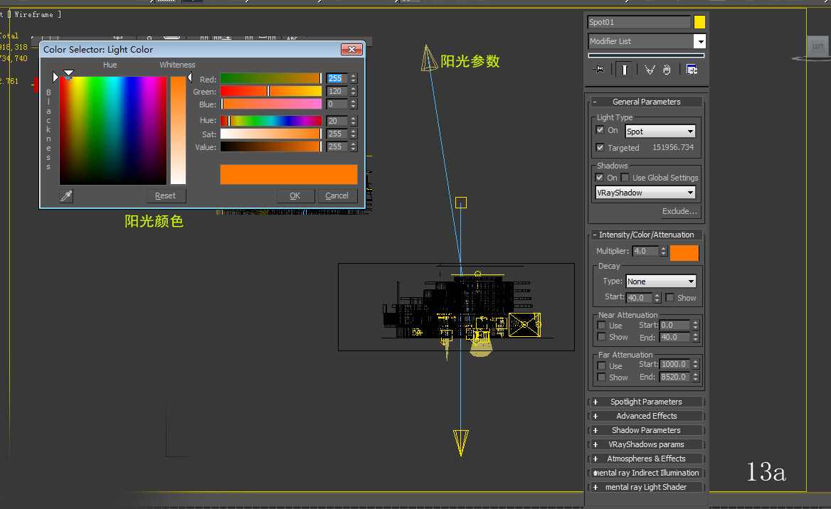Click the Hue value spinner arrows
Screen dimensions: 831x509
354,121
